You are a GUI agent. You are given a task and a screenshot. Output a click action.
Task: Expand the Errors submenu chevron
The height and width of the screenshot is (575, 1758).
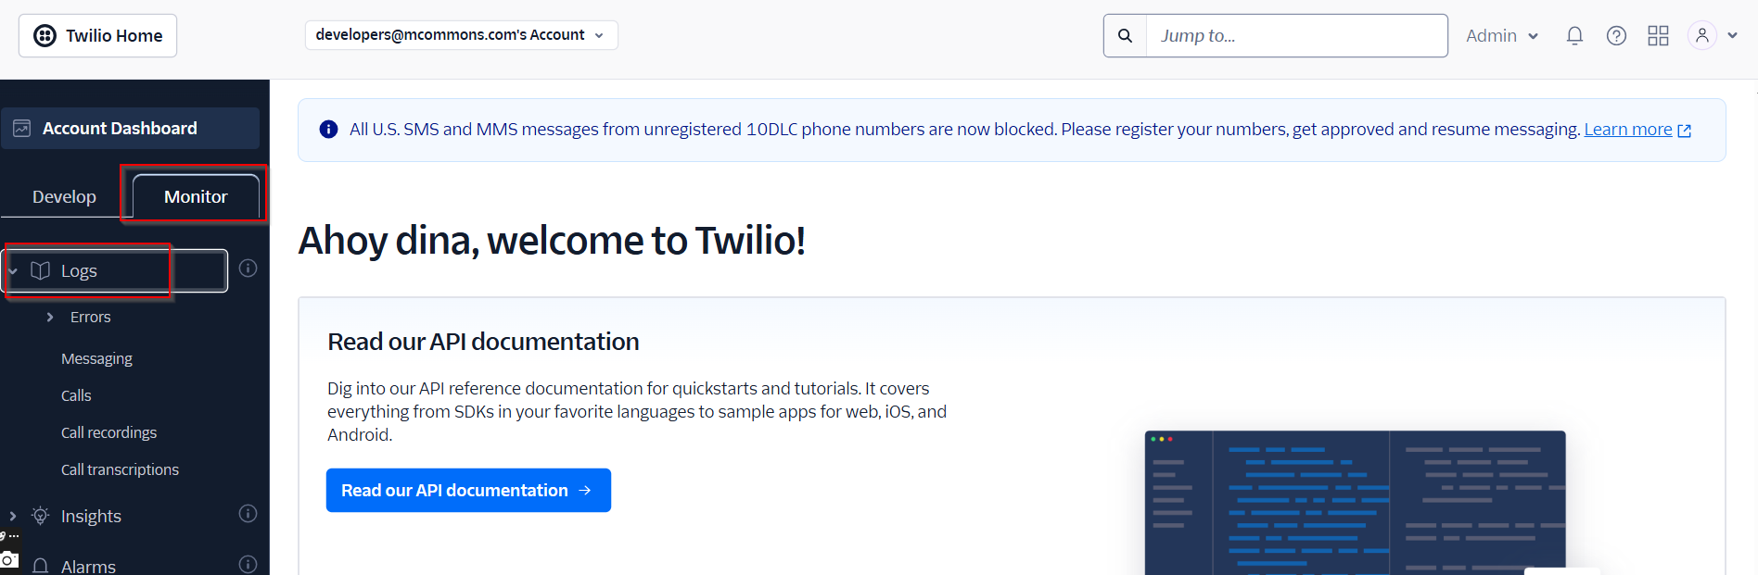(x=50, y=317)
